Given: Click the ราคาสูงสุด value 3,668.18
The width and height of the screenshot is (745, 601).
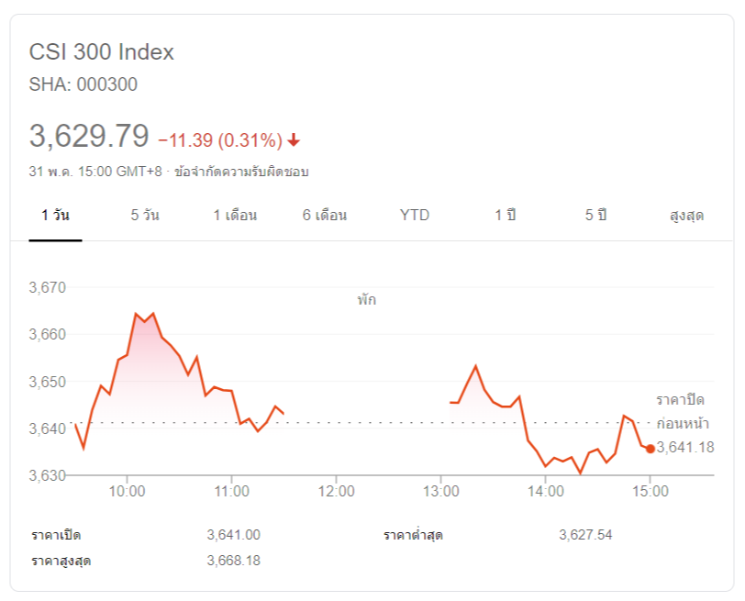Looking at the screenshot, I should point(234,560).
